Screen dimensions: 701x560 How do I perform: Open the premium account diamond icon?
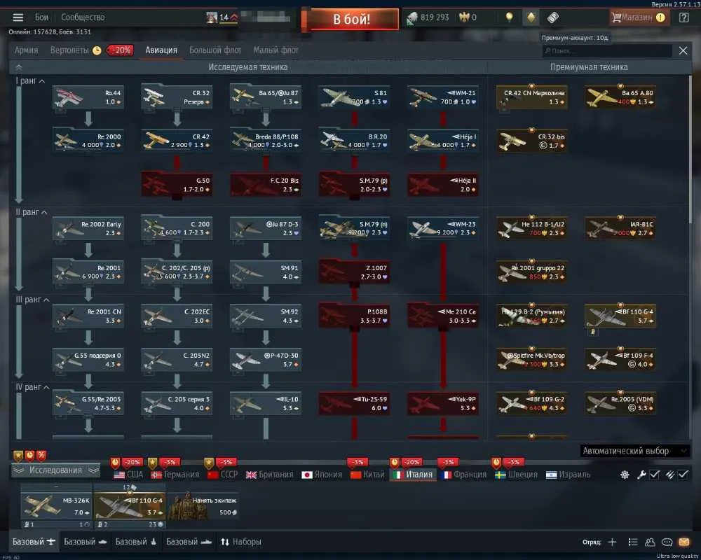531,17
